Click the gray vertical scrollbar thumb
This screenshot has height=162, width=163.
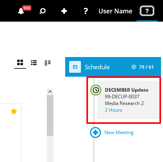point(50,116)
